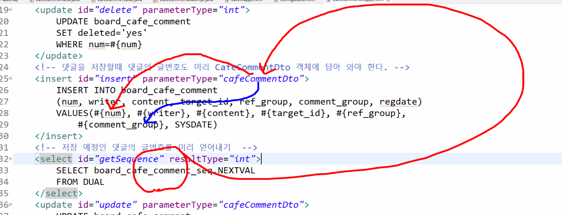Click the "SYSDATE" keyword
Image resolution: width=562 pixels, height=215 pixels.
click(x=193, y=125)
